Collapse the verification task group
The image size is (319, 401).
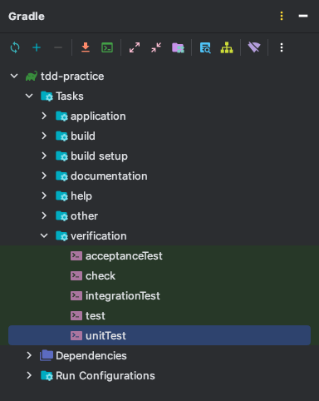click(x=44, y=235)
